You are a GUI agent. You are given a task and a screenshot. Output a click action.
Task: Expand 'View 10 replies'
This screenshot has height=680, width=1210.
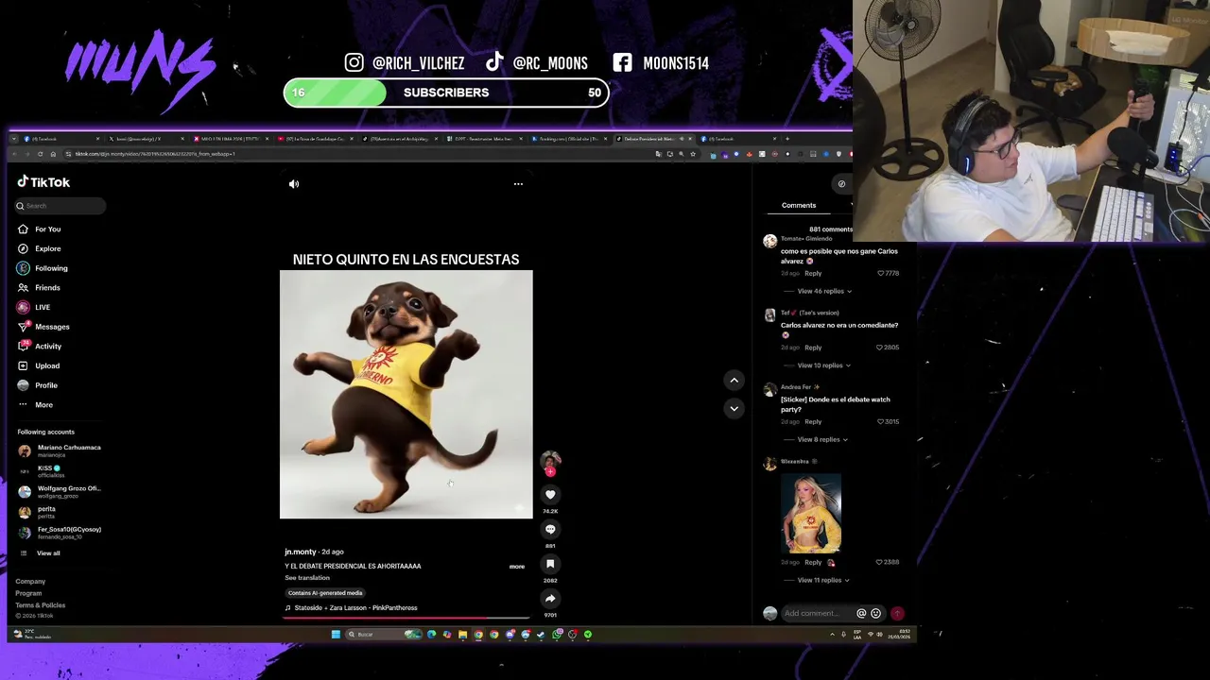tap(824, 365)
